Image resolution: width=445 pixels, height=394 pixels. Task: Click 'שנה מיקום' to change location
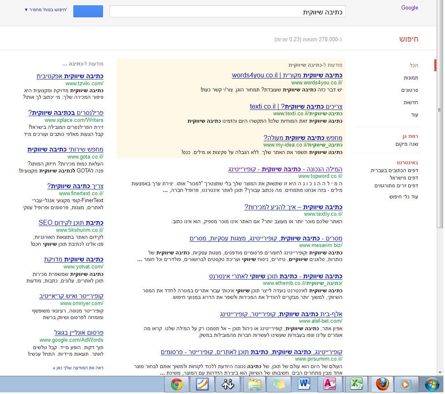click(x=407, y=144)
